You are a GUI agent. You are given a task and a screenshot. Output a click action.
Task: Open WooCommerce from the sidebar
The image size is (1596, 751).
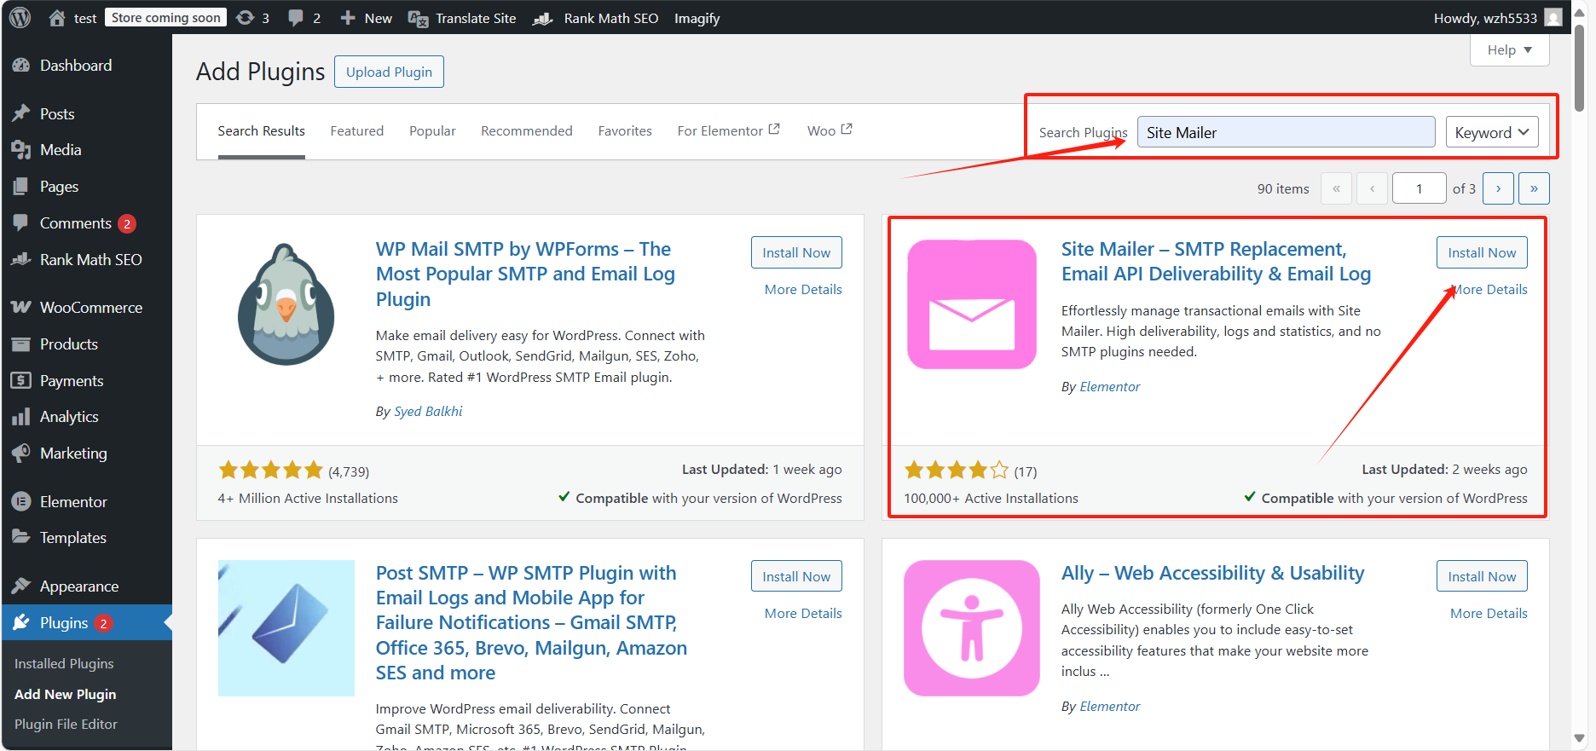[x=90, y=307]
